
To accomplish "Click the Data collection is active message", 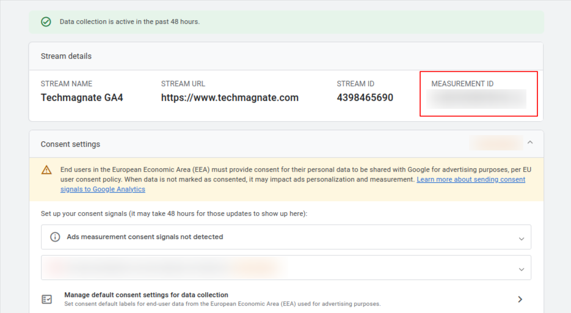I will pos(129,22).
